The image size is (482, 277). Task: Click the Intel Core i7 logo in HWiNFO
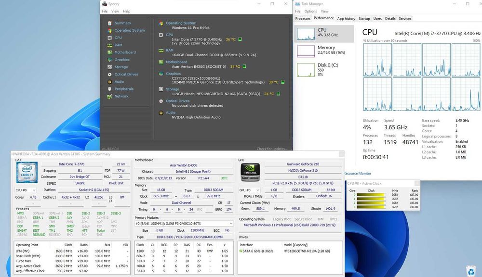27,172
